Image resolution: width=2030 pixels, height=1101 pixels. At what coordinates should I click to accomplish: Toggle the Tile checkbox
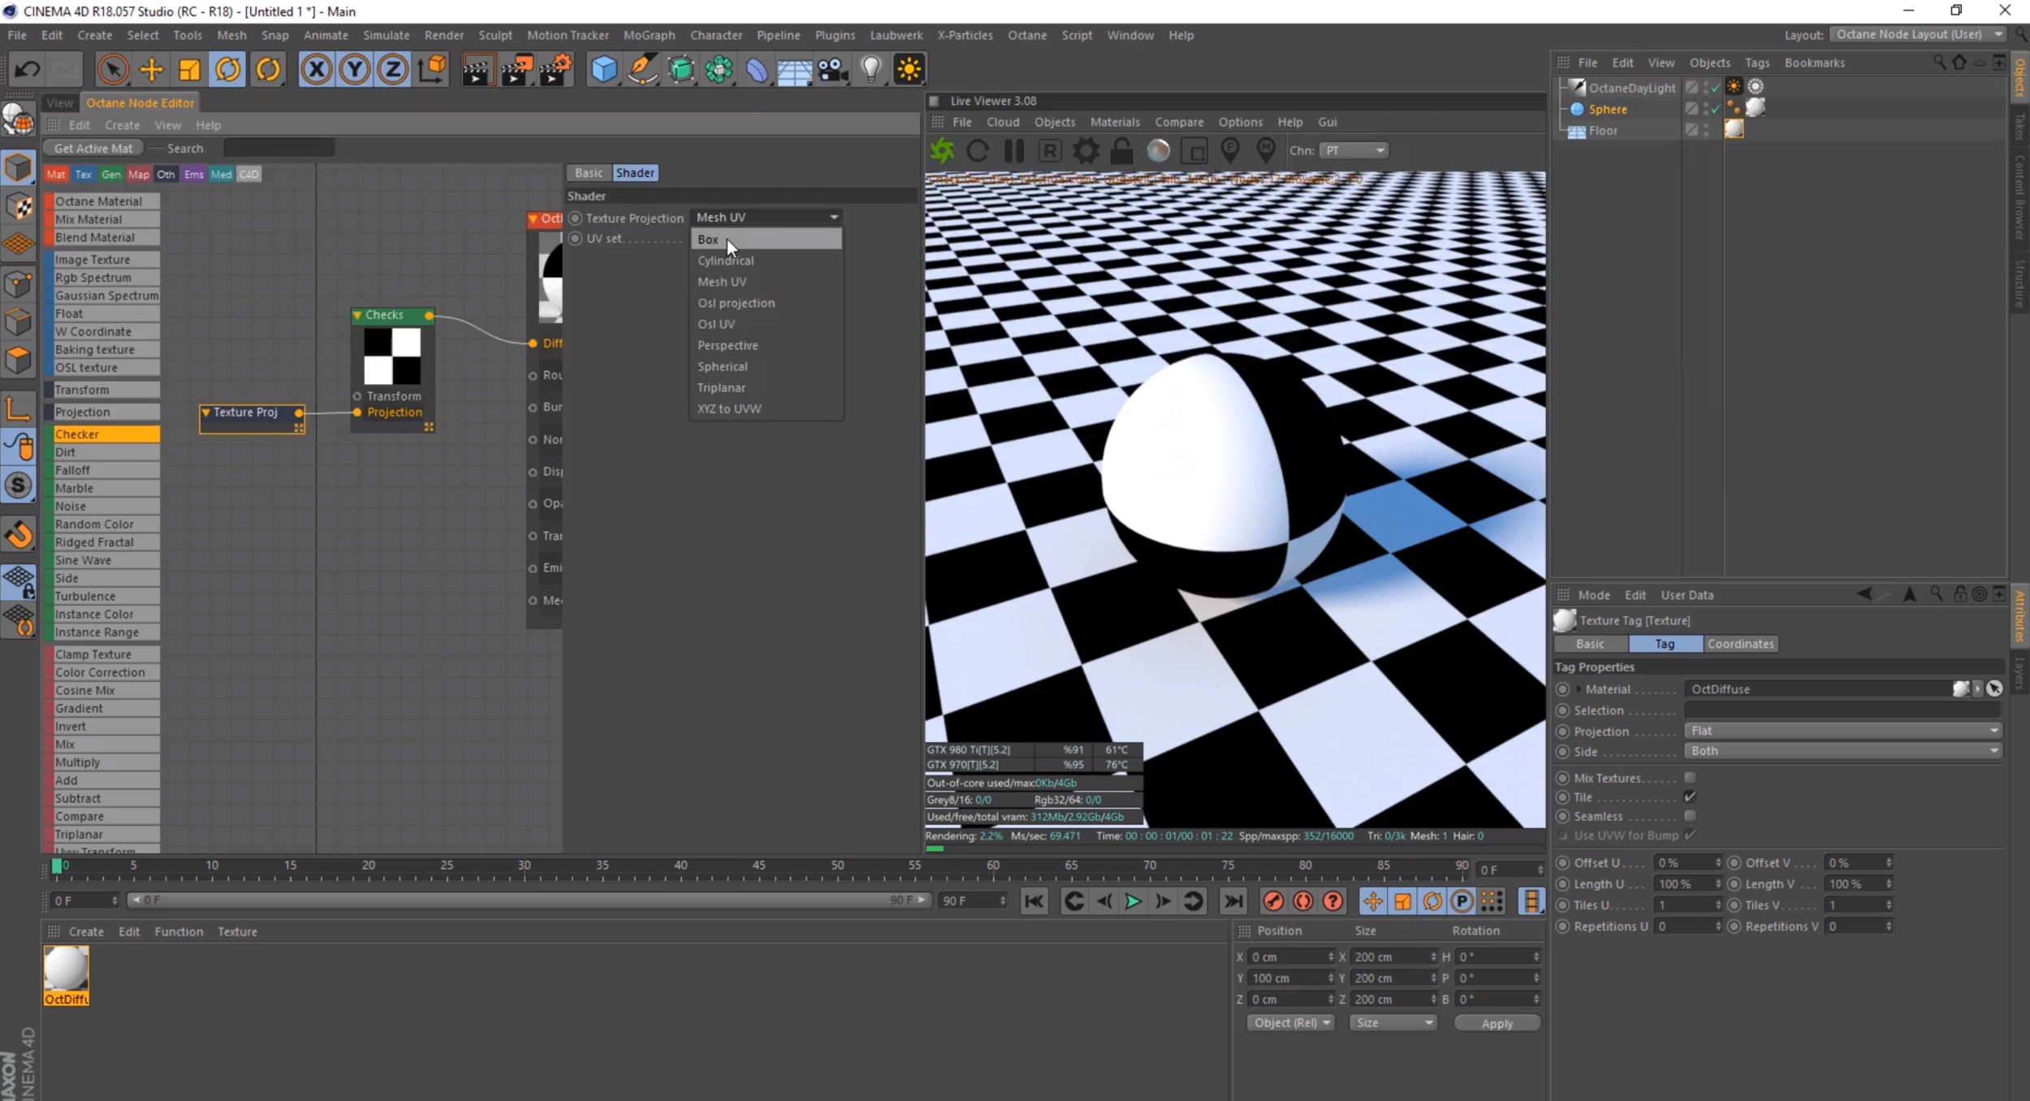[x=1691, y=797]
